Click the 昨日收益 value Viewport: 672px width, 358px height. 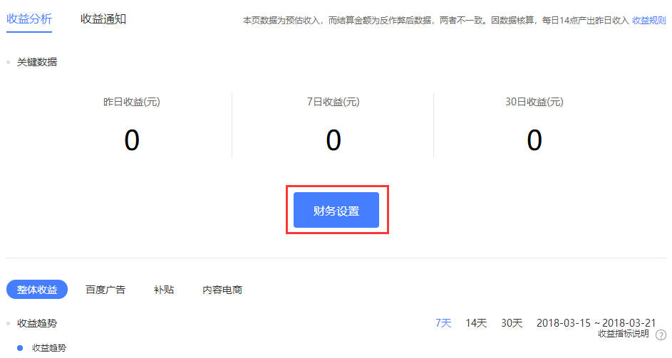132,140
